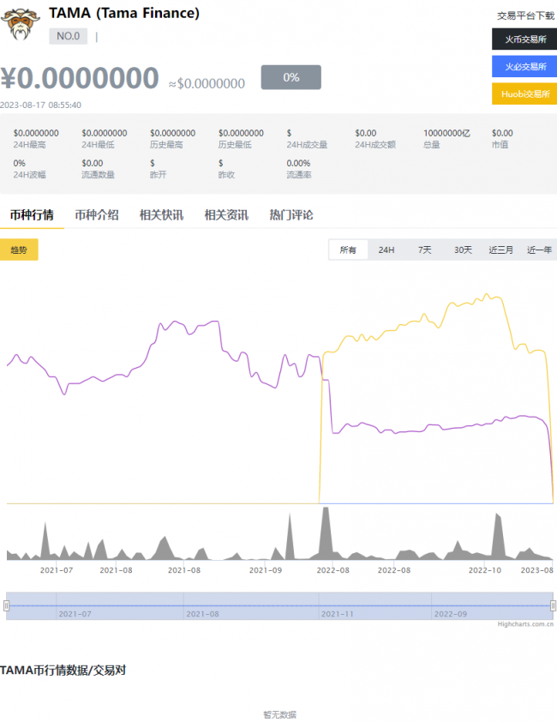Switch to the 币种介绍 tab
Image resolution: width=557 pixels, height=722 pixels.
[x=97, y=214]
